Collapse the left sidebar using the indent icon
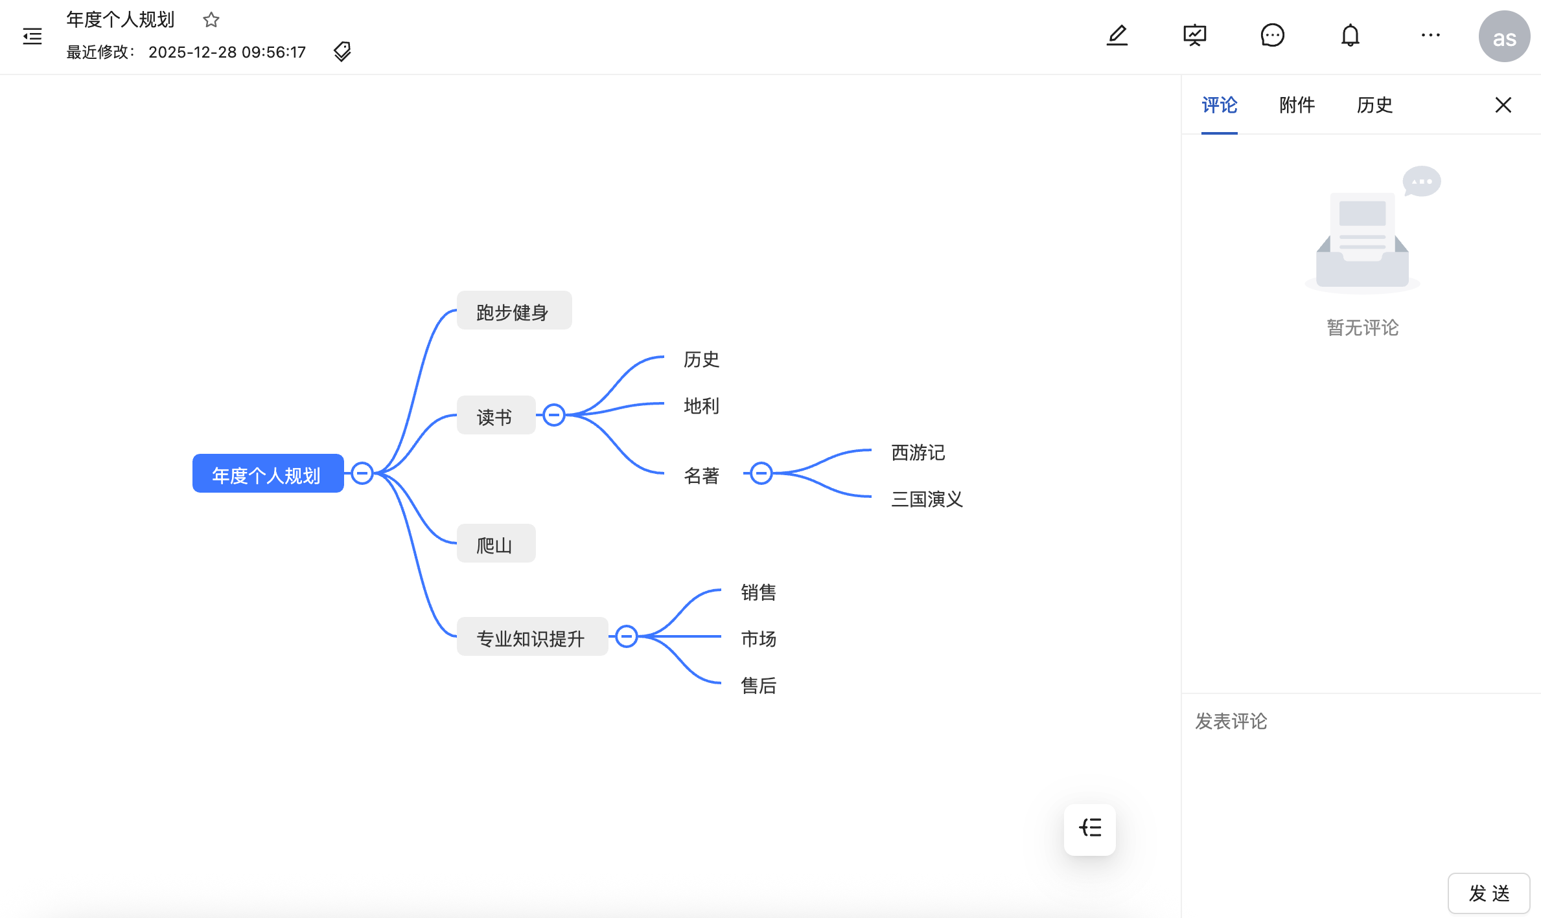The image size is (1541, 918). click(x=31, y=37)
